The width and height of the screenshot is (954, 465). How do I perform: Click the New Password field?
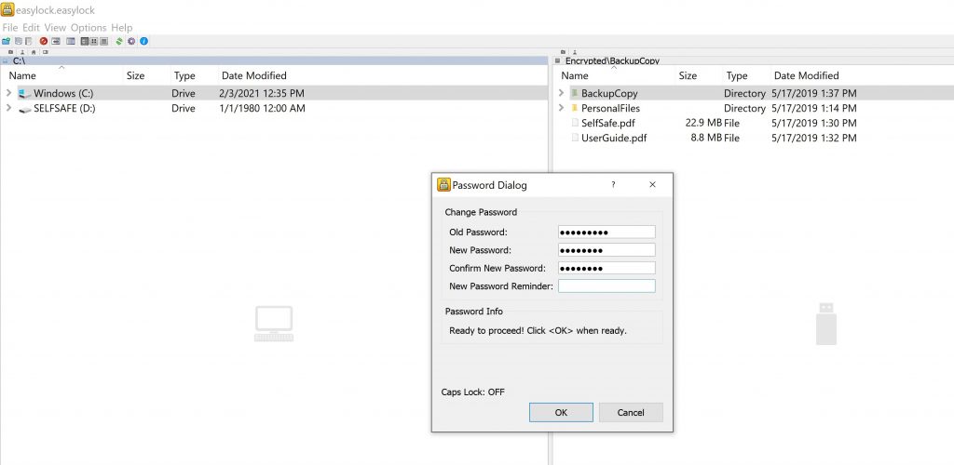(x=606, y=250)
